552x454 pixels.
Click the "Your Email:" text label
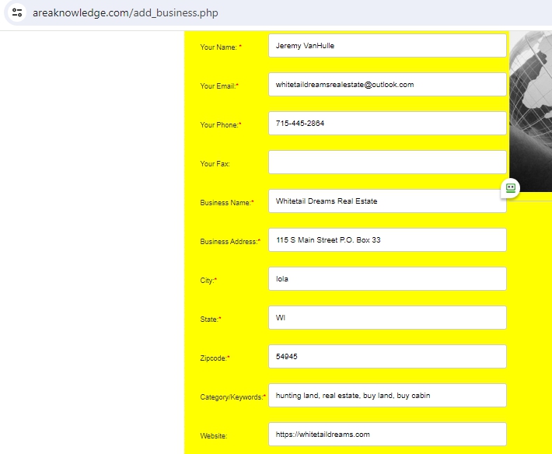point(218,86)
